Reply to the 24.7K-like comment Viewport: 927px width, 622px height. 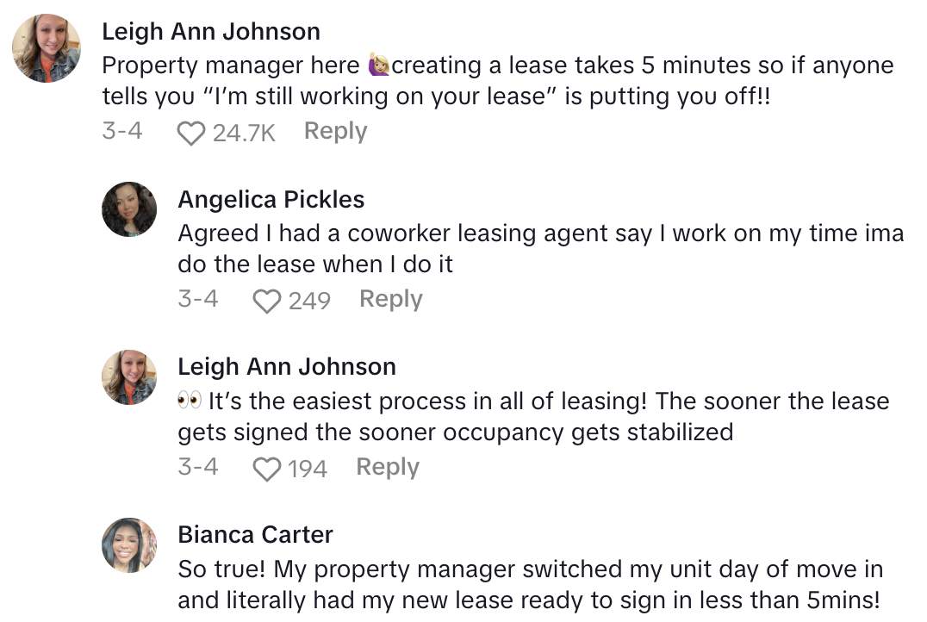tap(335, 132)
